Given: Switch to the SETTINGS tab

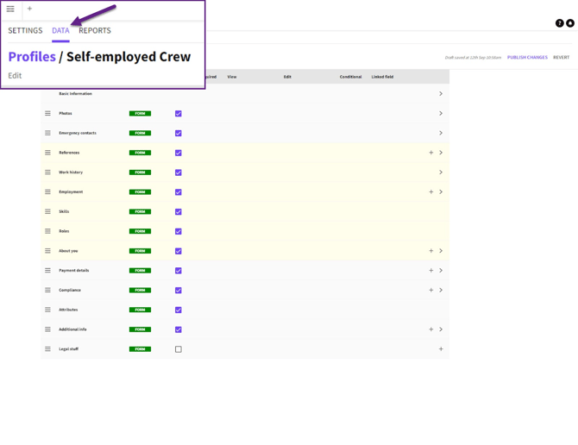Looking at the screenshot, I should pyautogui.click(x=25, y=30).
